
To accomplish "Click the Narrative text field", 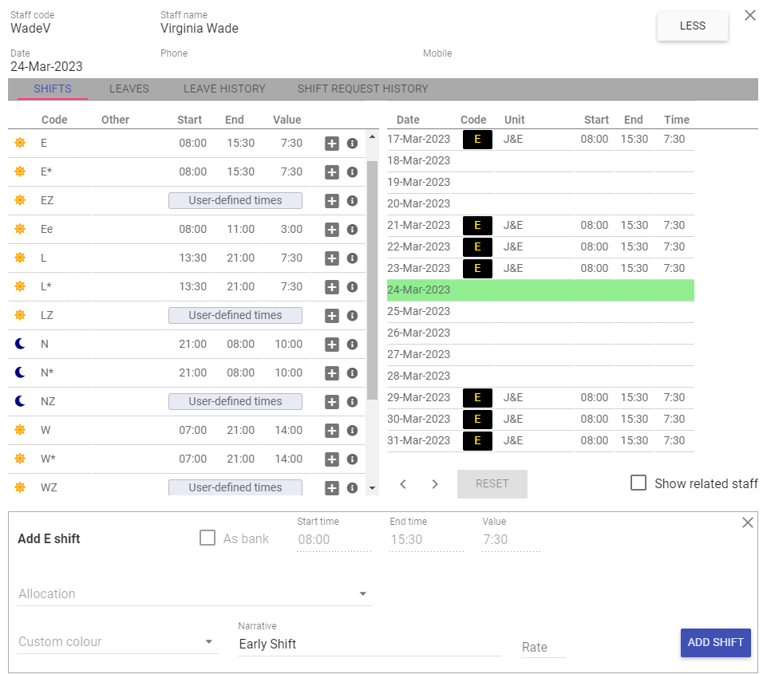I will [x=370, y=644].
